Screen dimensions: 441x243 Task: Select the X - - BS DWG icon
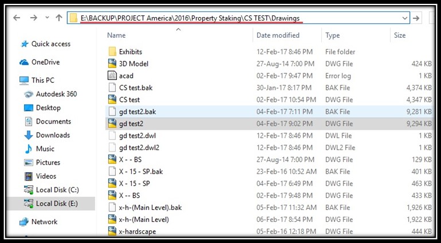(112, 160)
